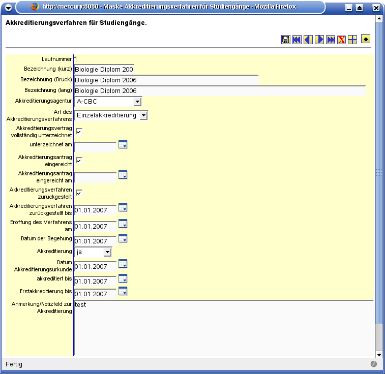The height and width of the screenshot is (374, 385).
Task: Click the 'Datum der Begehung' label
Action: pyautogui.click(x=46, y=238)
